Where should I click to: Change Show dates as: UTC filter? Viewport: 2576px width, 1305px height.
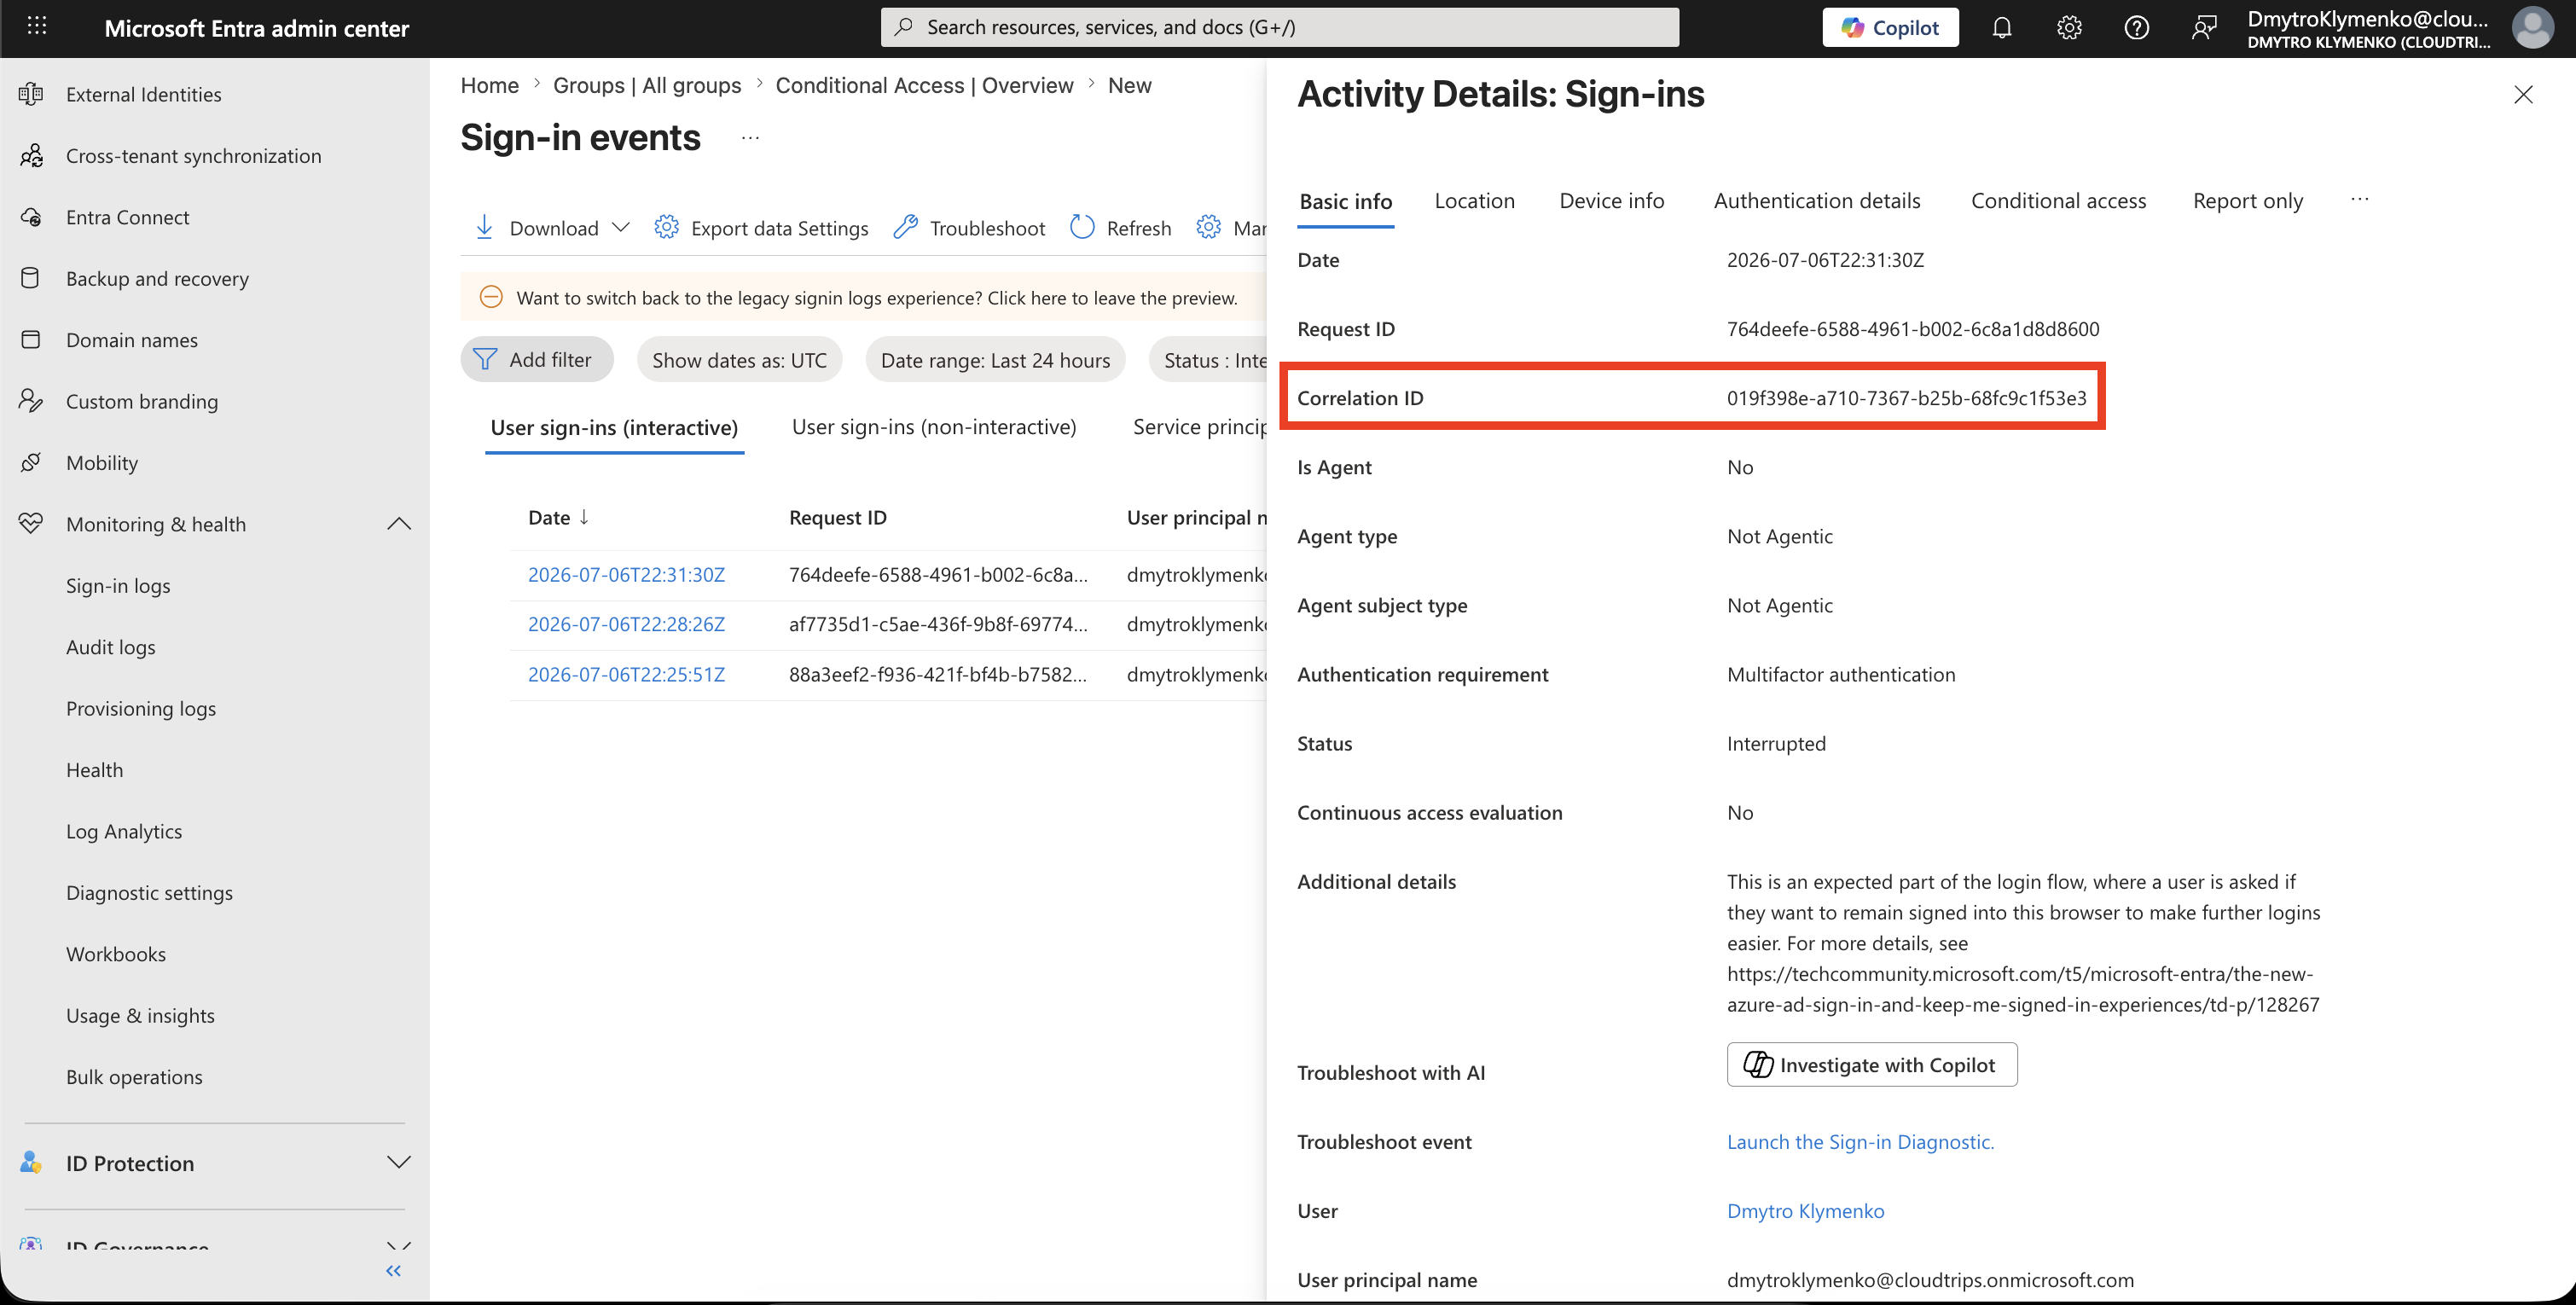tap(739, 360)
